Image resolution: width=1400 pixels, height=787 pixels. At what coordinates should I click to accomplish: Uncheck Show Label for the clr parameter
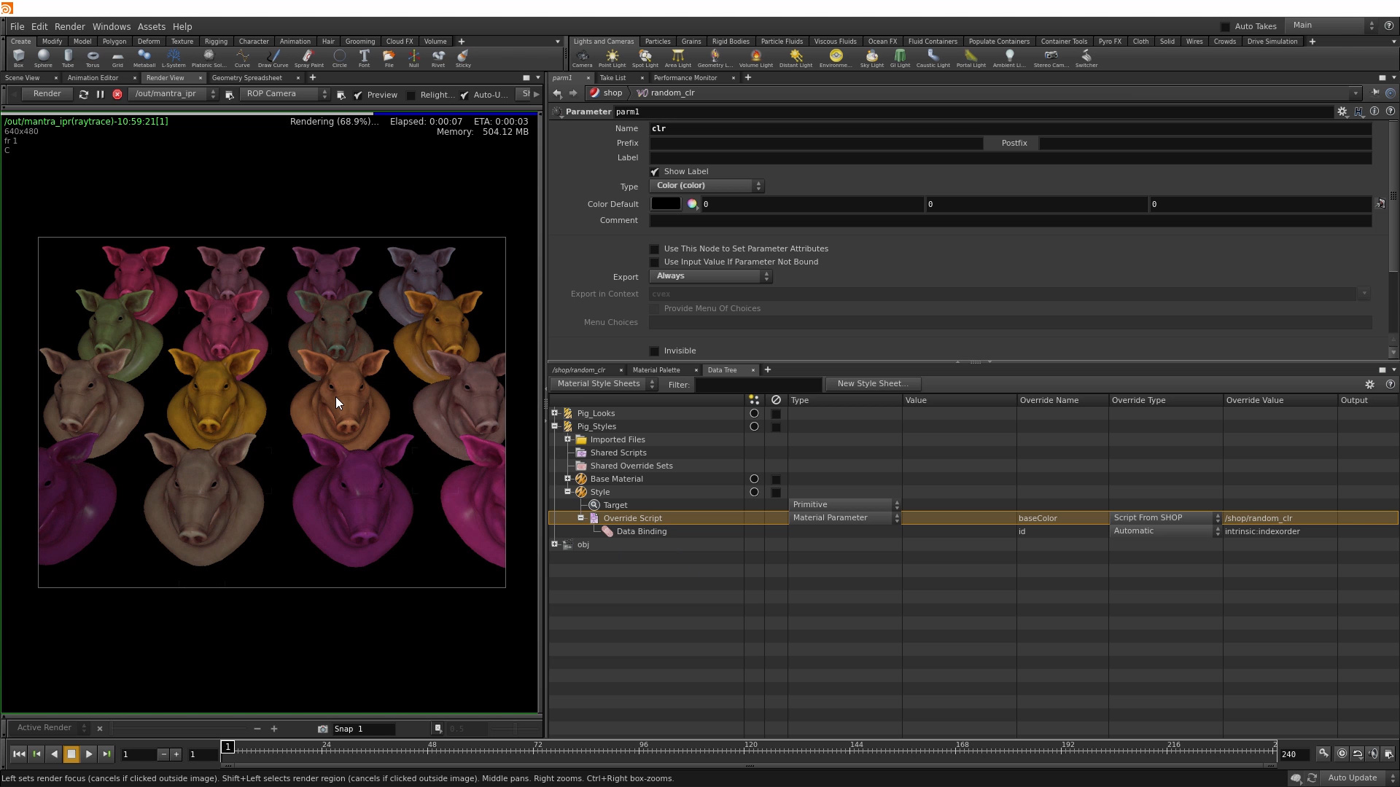[x=655, y=171]
